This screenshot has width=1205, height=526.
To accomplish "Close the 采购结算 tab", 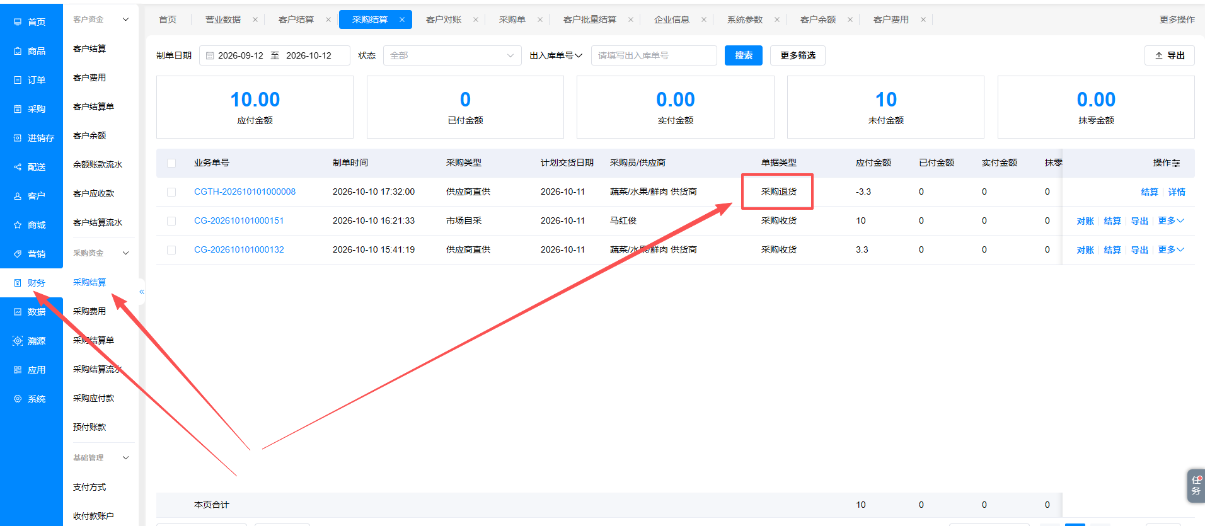I will click(x=402, y=20).
